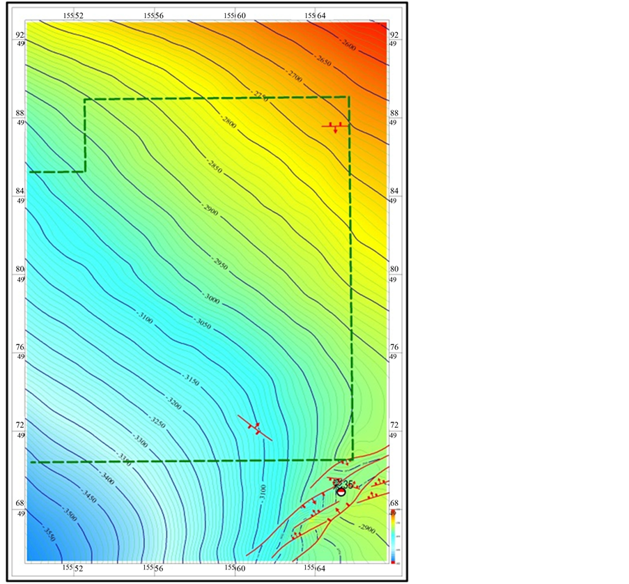
Task: Click the top-right corner of the green dashed boundary
Action: click(348, 97)
